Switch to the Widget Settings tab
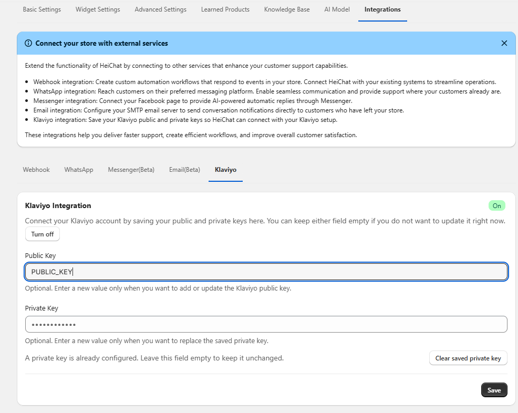Viewport: 518px width, 413px height. (98, 9)
